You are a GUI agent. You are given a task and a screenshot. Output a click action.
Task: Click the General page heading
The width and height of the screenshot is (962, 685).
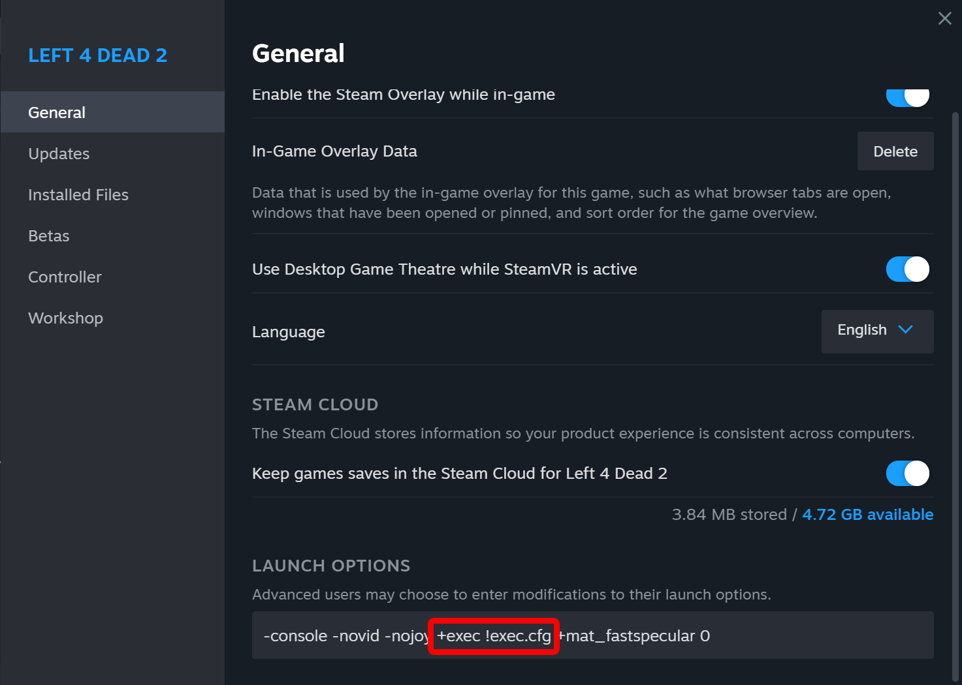(298, 53)
